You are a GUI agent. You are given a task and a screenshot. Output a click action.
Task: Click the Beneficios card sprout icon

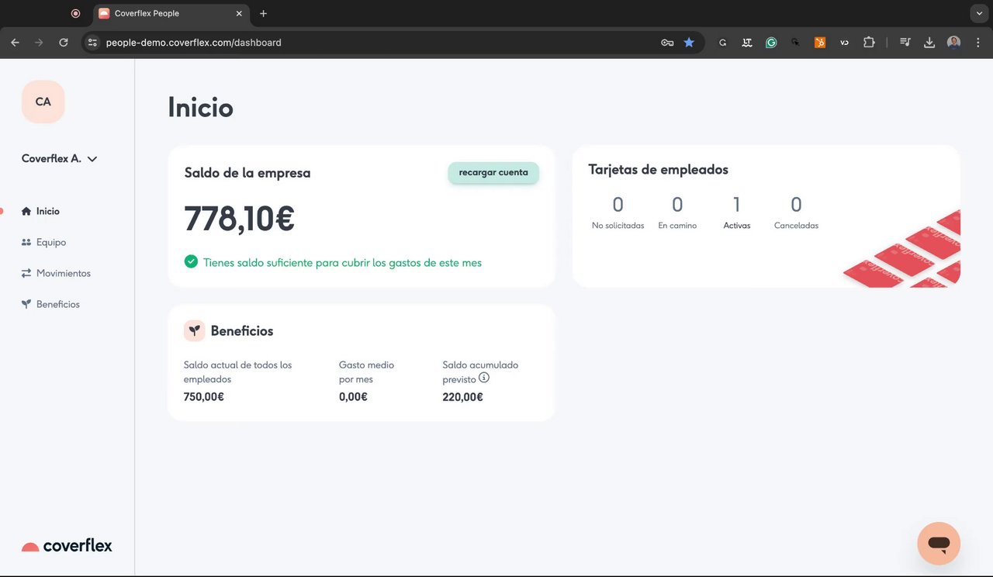pyautogui.click(x=194, y=330)
